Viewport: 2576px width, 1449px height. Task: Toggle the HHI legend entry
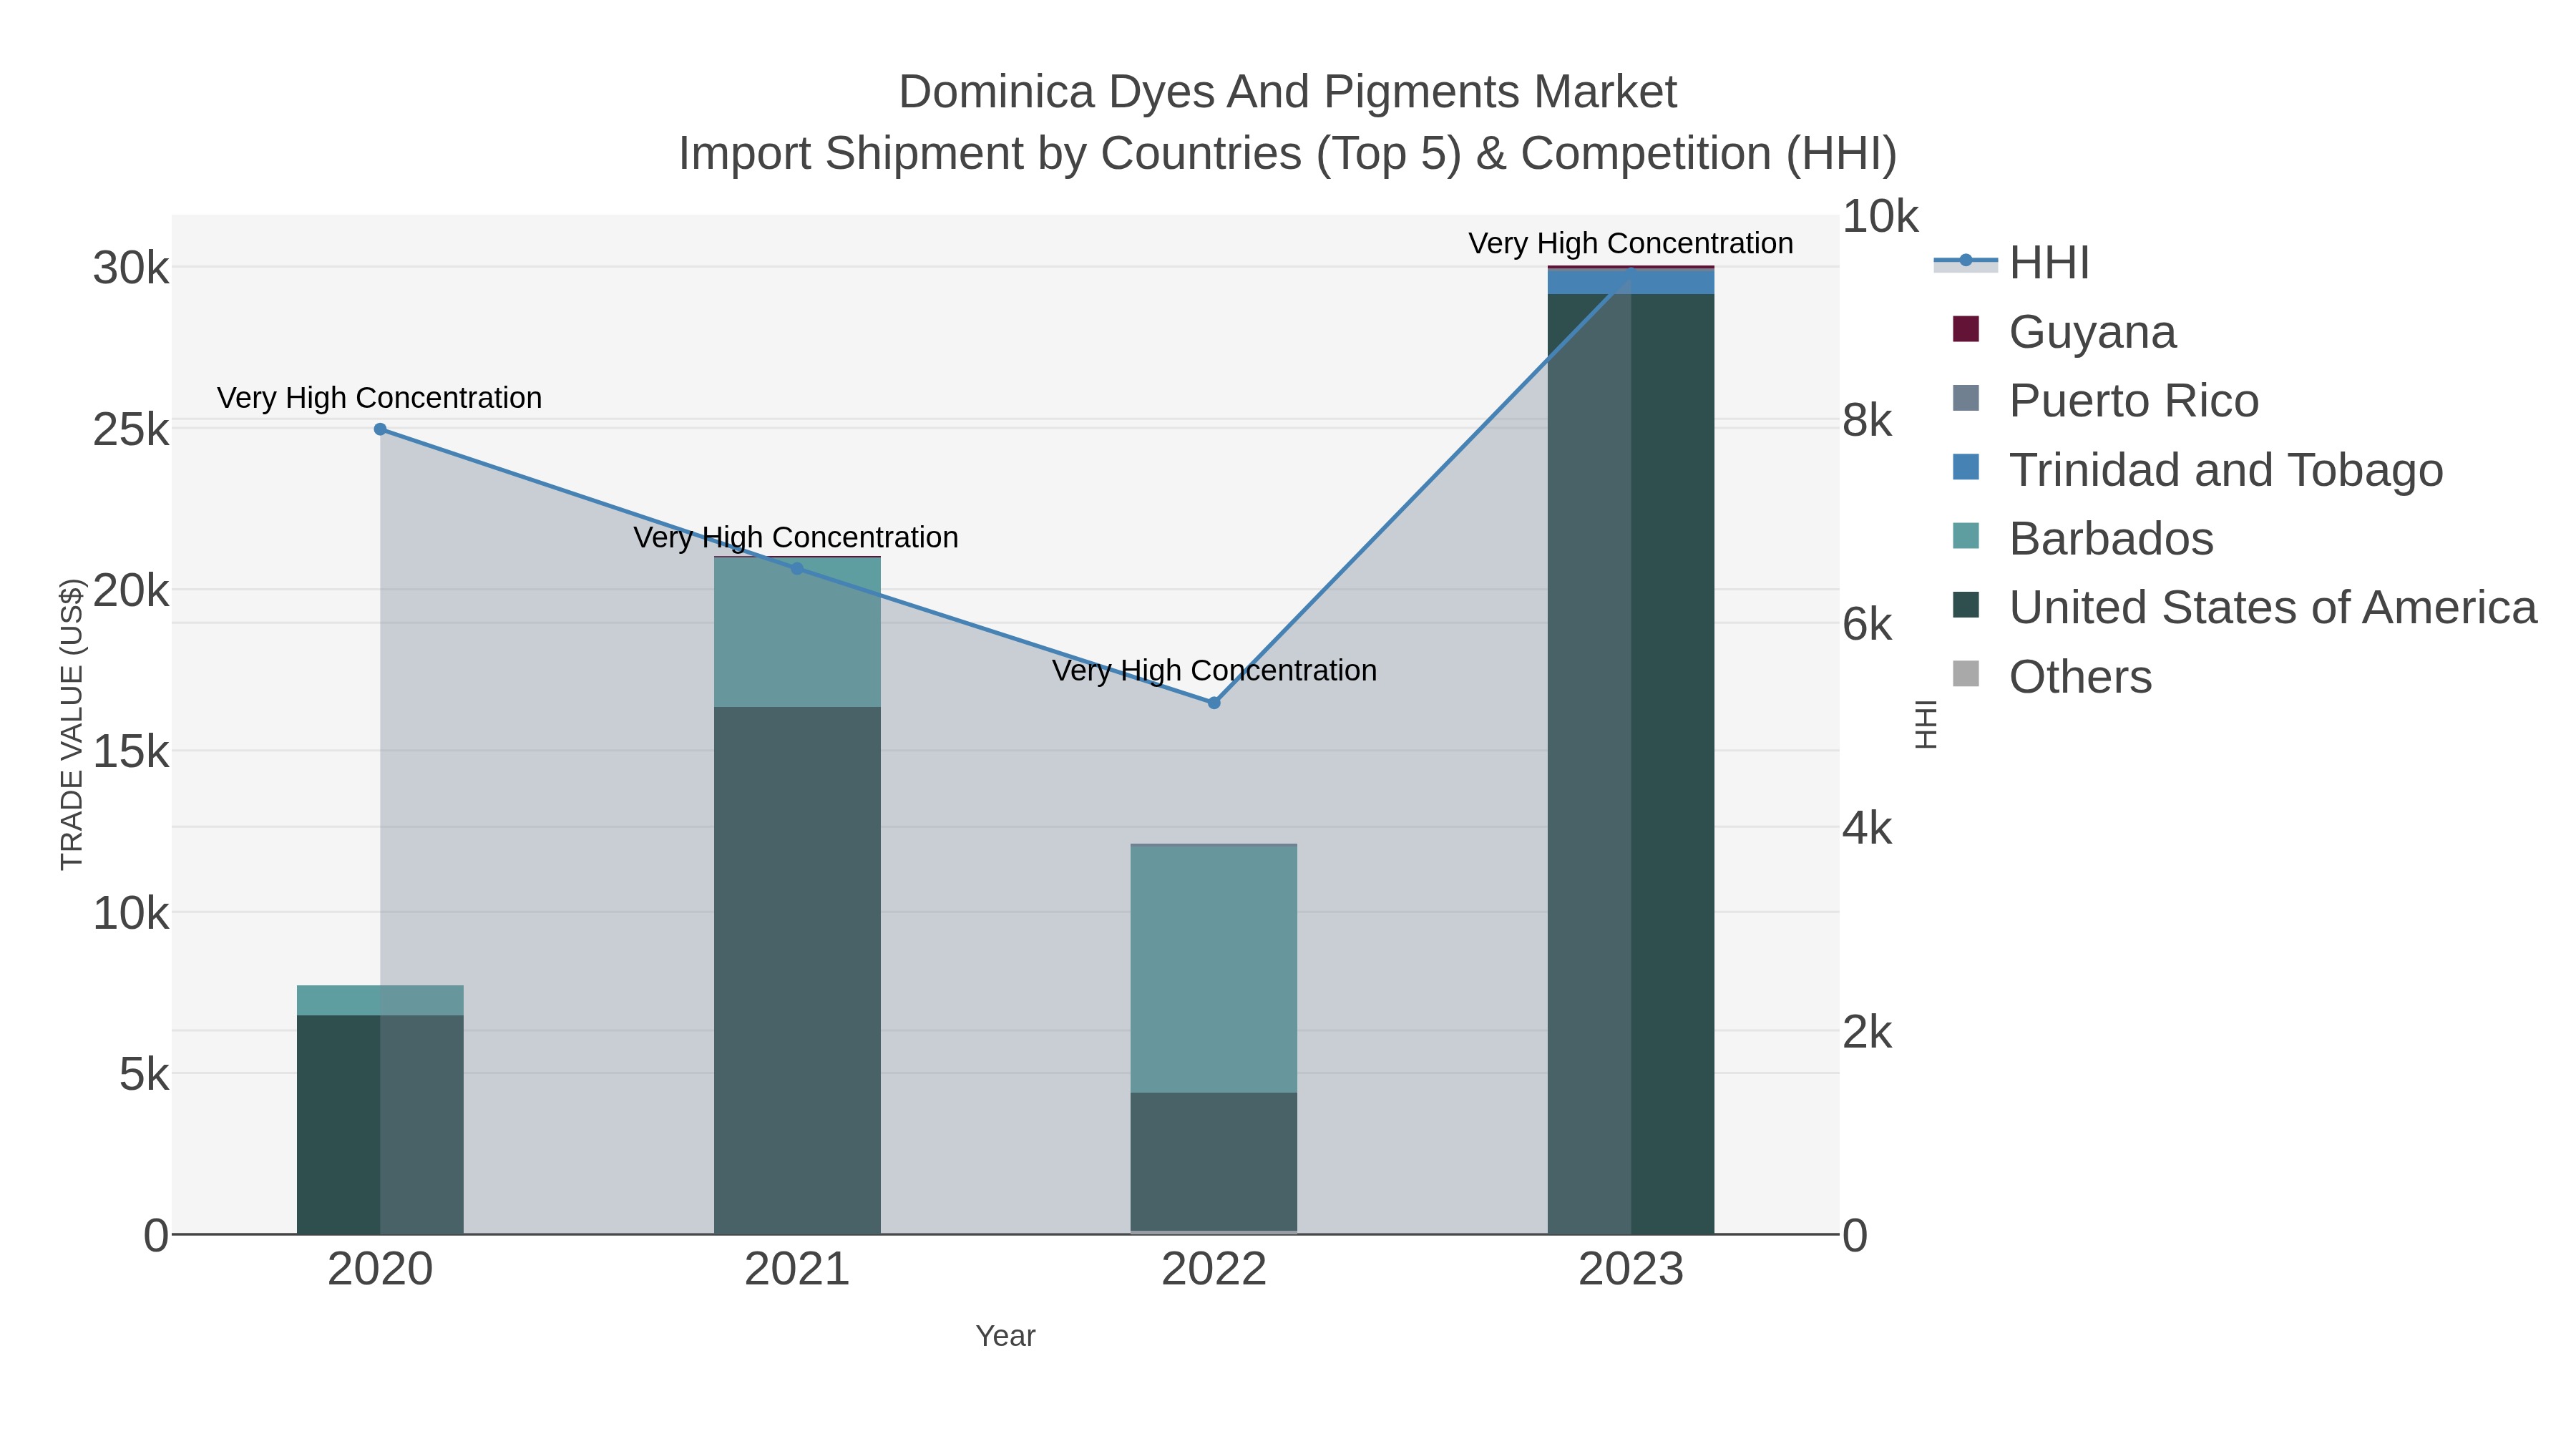coord(2012,263)
